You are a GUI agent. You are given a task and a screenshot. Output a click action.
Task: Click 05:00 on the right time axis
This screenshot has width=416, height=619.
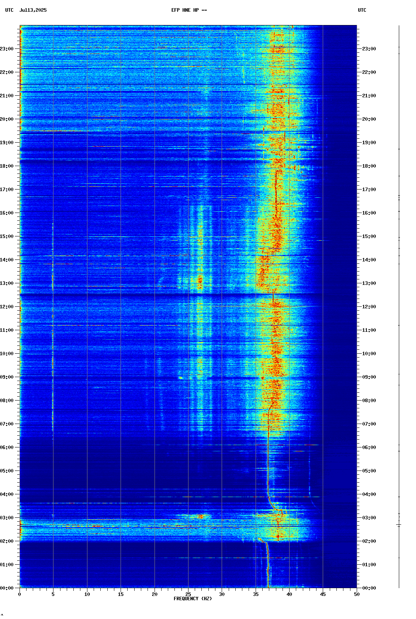(x=369, y=471)
